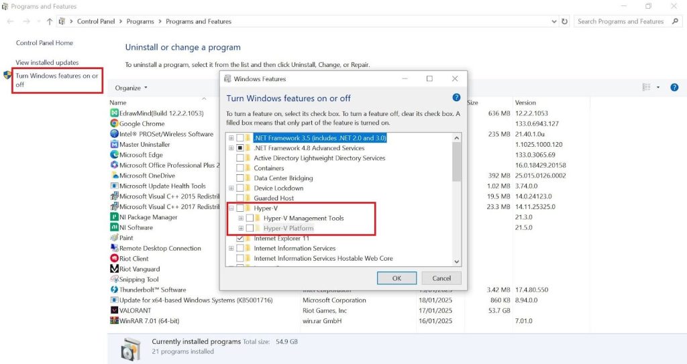Click Cancel in Windows Features dialog
This screenshot has width=687, height=364.
441,278
